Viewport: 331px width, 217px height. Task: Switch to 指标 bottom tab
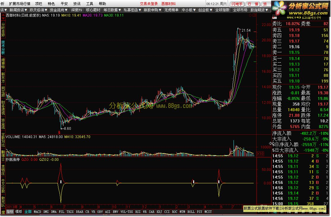tap(10, 211)
